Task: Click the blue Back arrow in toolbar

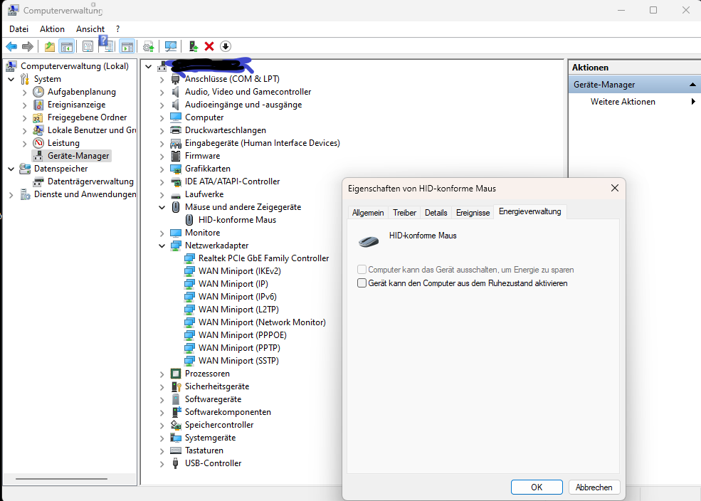Action: 11,46
